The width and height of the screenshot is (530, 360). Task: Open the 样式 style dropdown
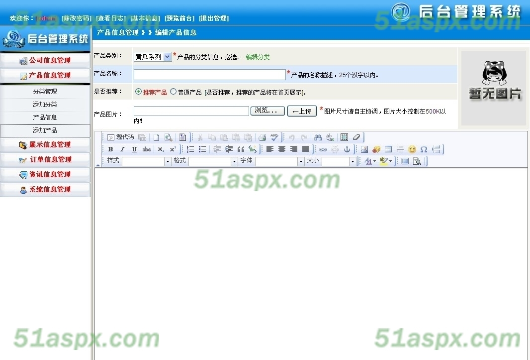click(x=147, y=161)
